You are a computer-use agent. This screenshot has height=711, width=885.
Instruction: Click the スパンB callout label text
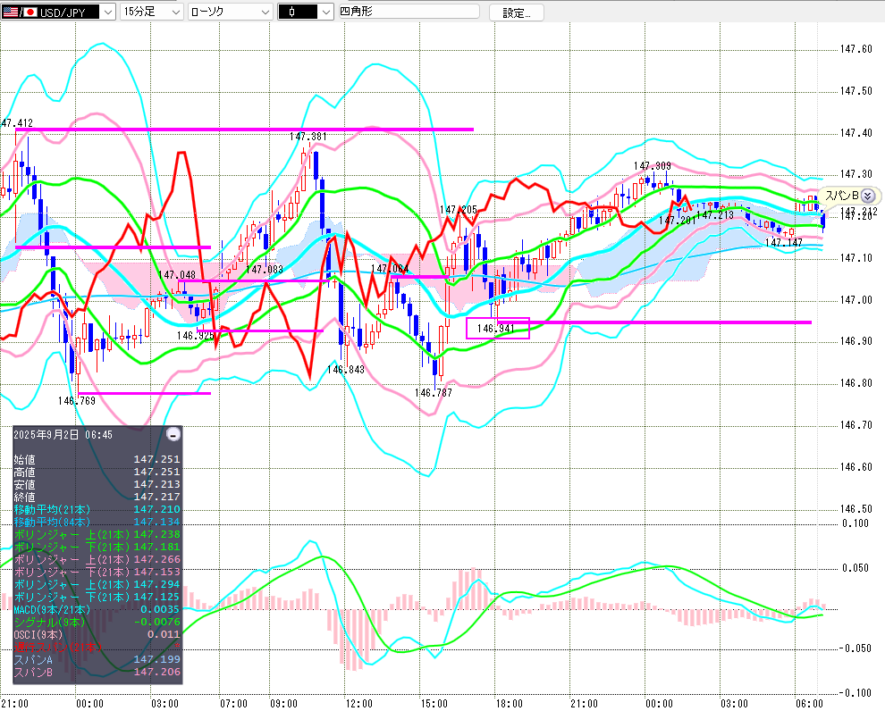841,196
